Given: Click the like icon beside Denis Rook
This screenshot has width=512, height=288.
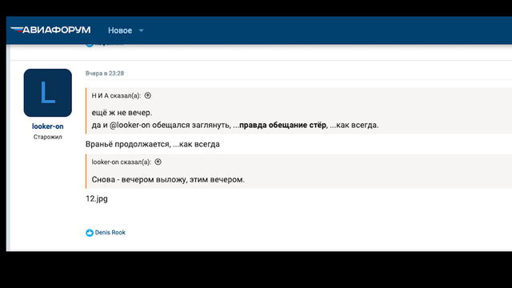Looking at the screenshot, I should [x=90, y=233].
